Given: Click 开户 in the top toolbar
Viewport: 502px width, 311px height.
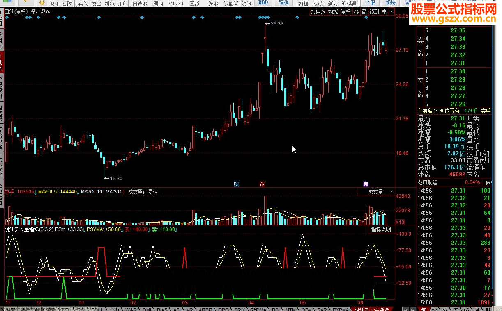Looking at the screenshot, I should [x=122, y=4].
